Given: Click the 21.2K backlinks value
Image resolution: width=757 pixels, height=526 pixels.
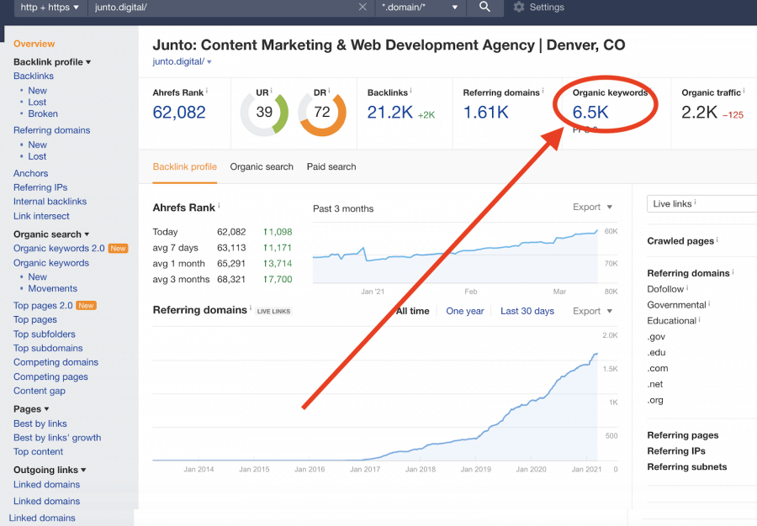Looking at the screenshot, I should [389, 113].
